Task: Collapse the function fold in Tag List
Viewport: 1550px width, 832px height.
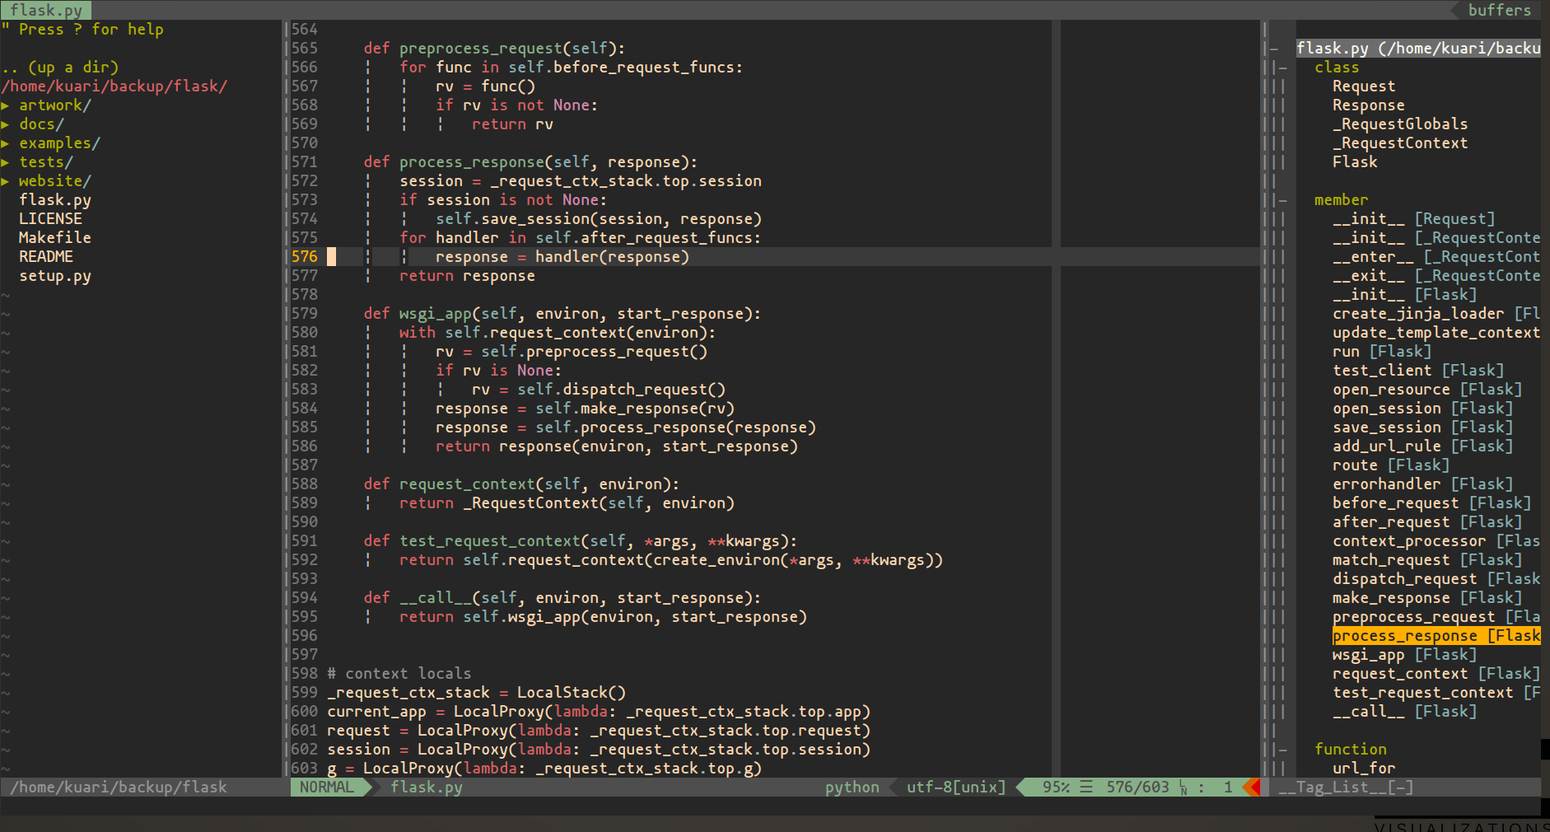Action: click(x=1282, y=750)
